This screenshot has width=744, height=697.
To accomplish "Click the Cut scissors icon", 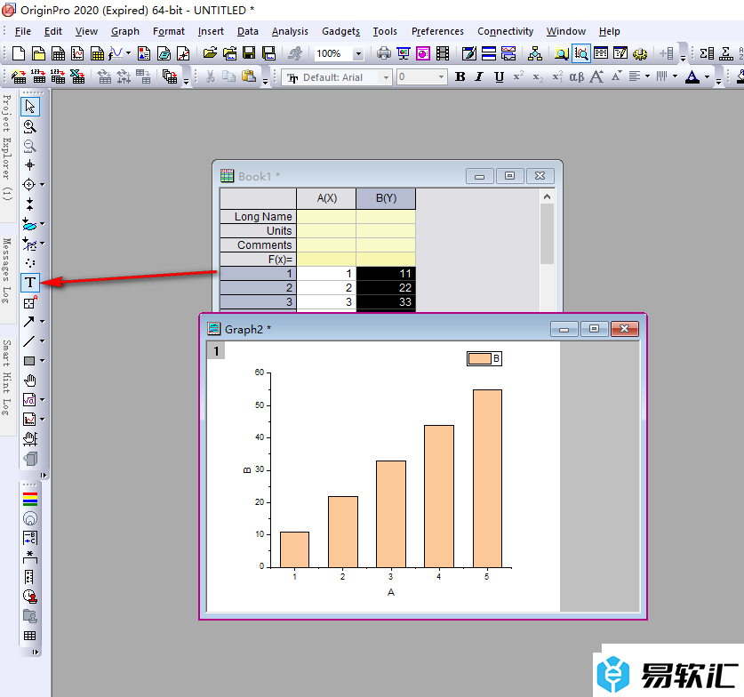I will click(210, 76).
